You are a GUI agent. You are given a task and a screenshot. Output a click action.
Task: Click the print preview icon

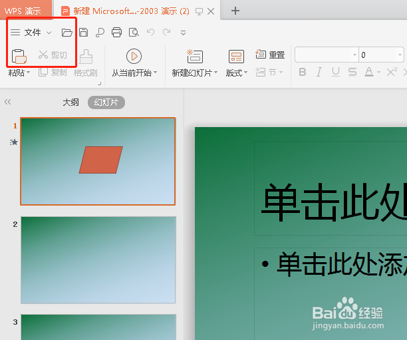134,33
